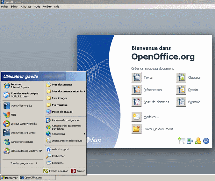Open Panneau de configuration
The height and width of the screenshot is (181, 215).
(x=66, y=120)
